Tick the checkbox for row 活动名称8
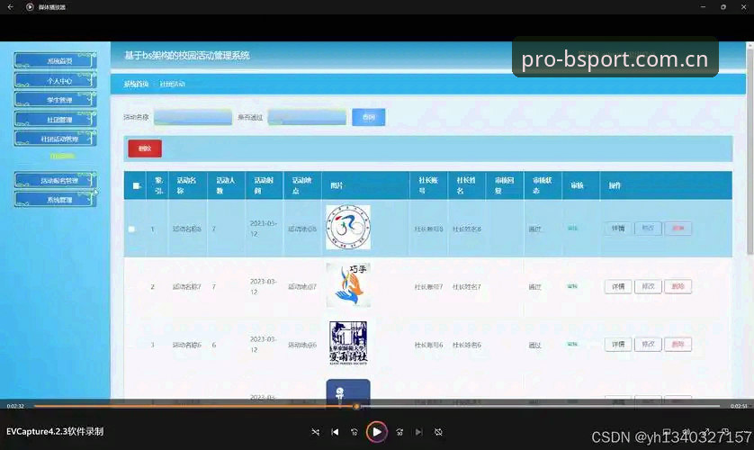 click(x=131, y=229)
